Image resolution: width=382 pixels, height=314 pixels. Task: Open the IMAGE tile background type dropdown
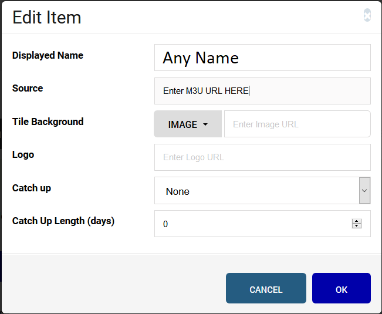point(188,124)
